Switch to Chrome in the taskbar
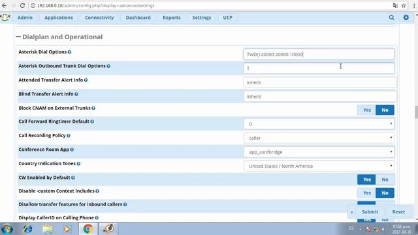The image size is (418, 235). (88, 229)
